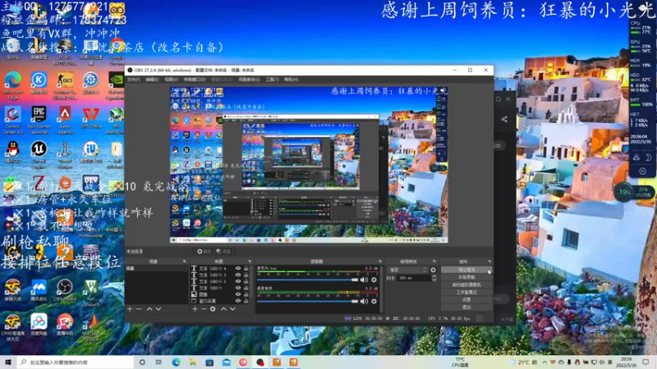This screenshot has height=369, width=657.
Task: Hide the 文本 (GDI+) 2 source
Action: (238, 281)
